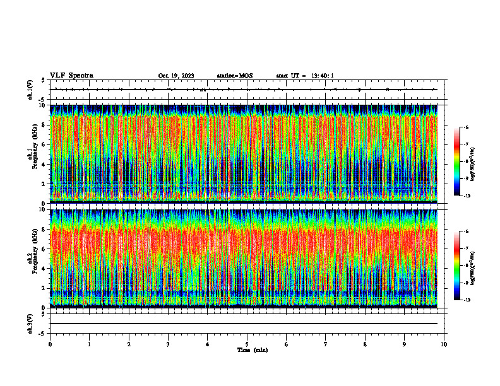500x386 pixels.
Task: Click the "2" kHz tick of ch.2 spectrogram
Action: (44, 288)
